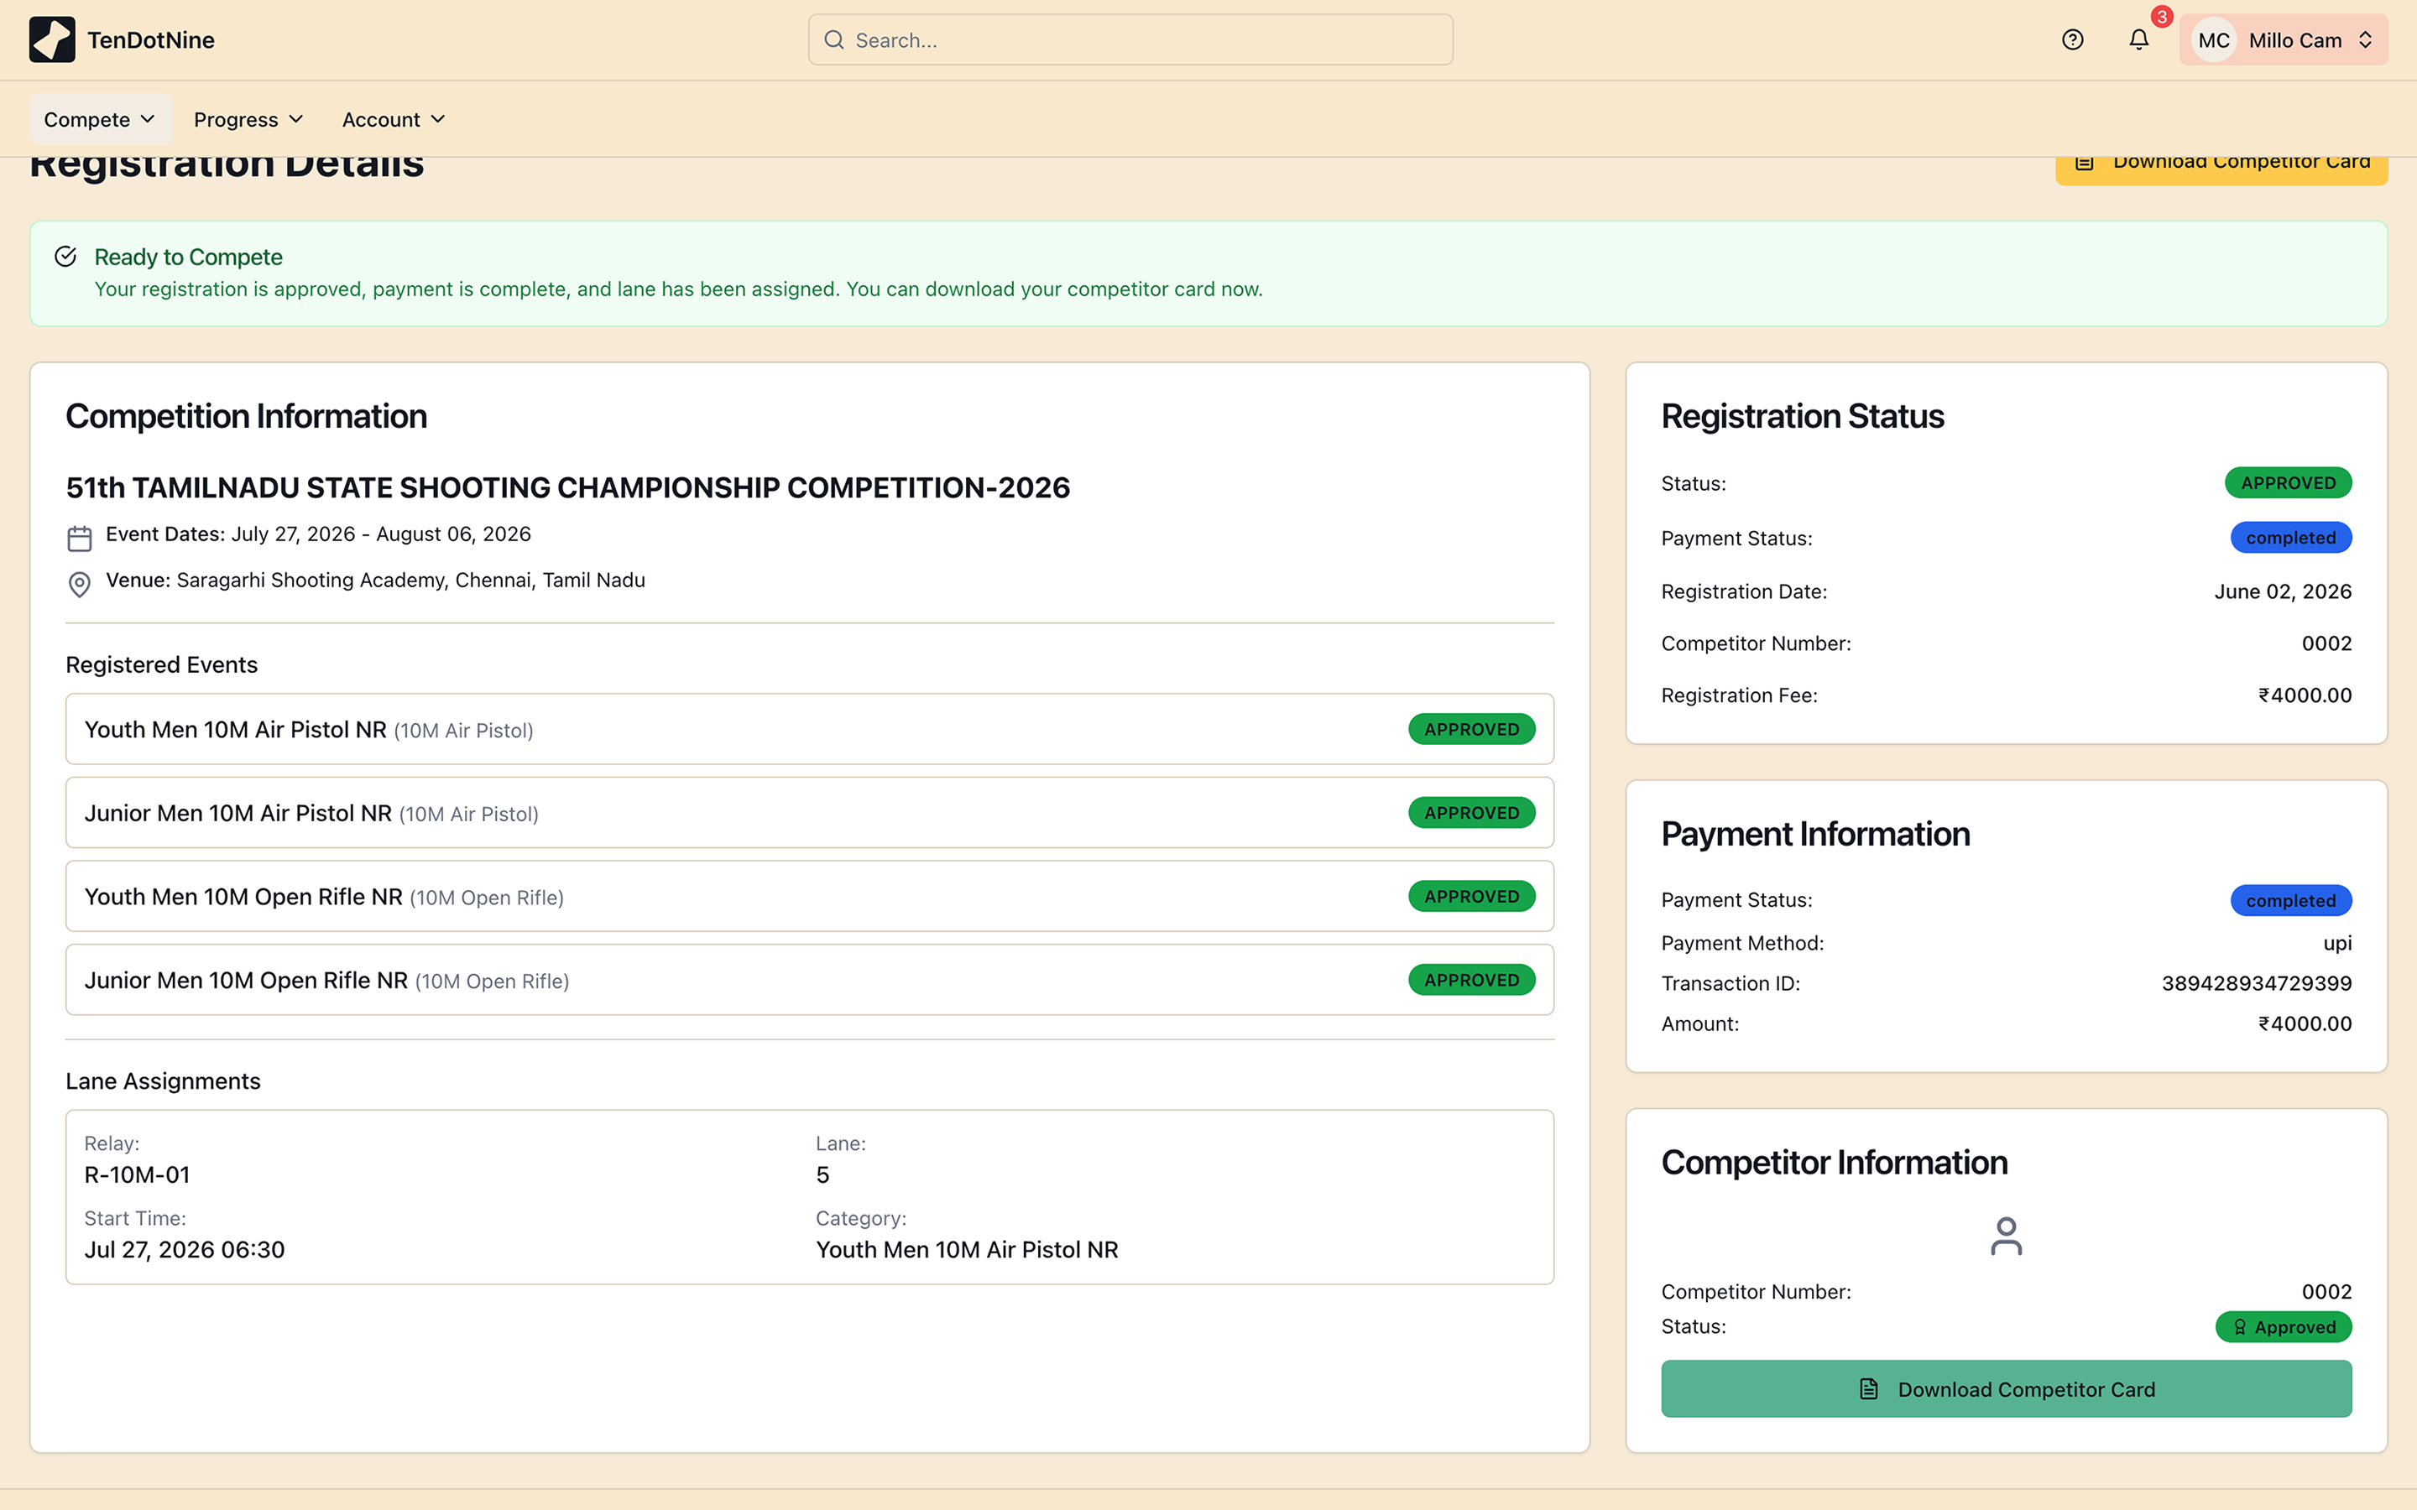Click the search magnifier icon

(834, 40)
